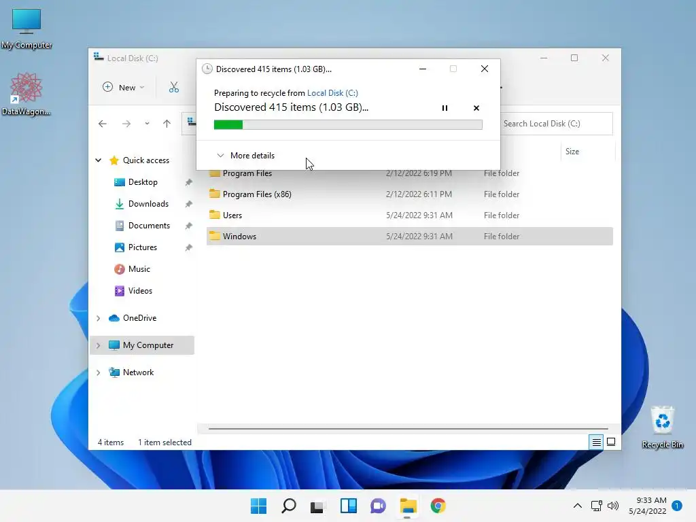Switch to details view layout
This screenshot has height=522, width=696.
(x=596, y=442)
